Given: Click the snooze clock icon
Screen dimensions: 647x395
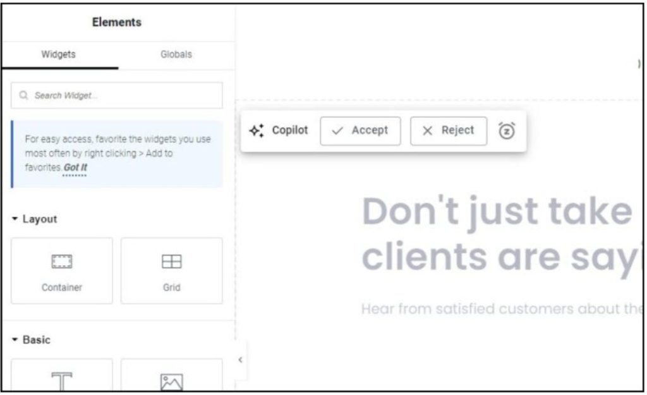Looking at the screenshot, I should pyautogui.click(x=507, y=131).
